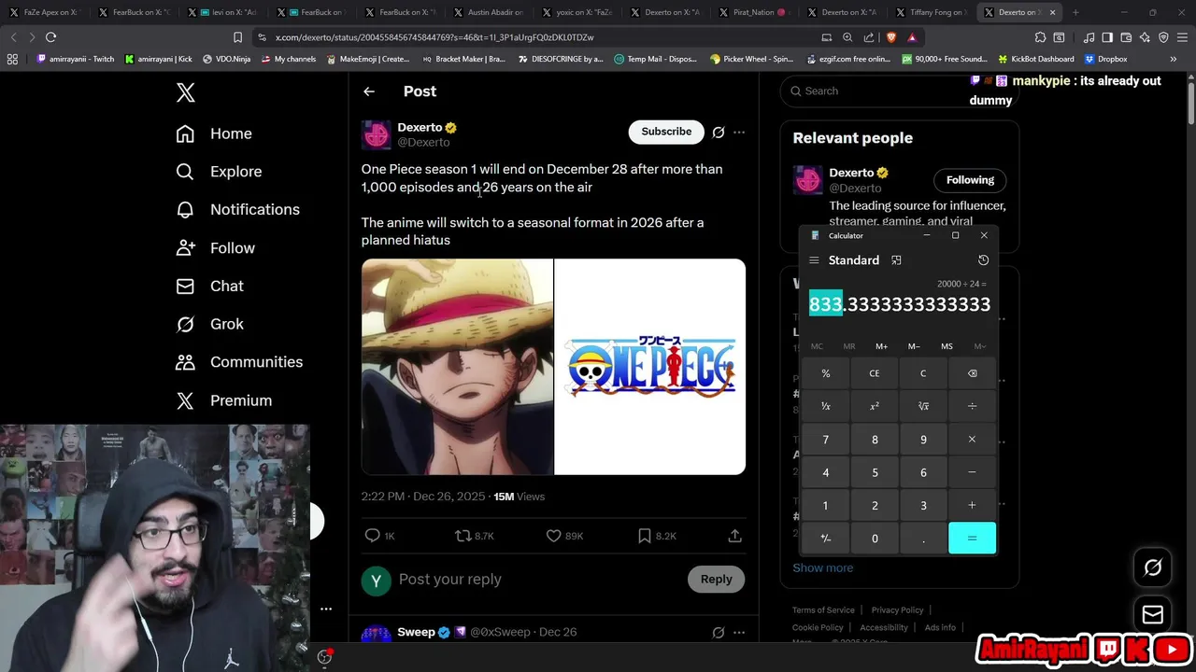Screen dimensions: 1196x672
Task: Open Explore in X sidebar
Action: click(x=219, y=172)
